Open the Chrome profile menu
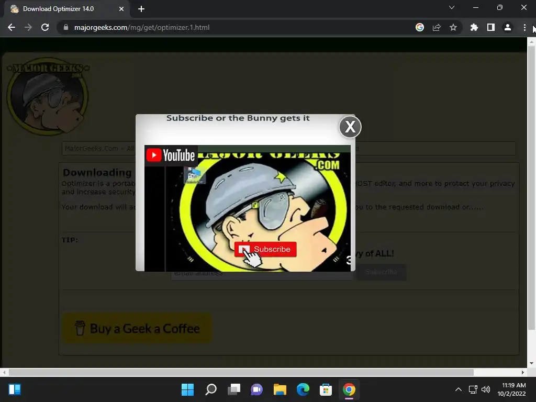 (x=508, y=27)
